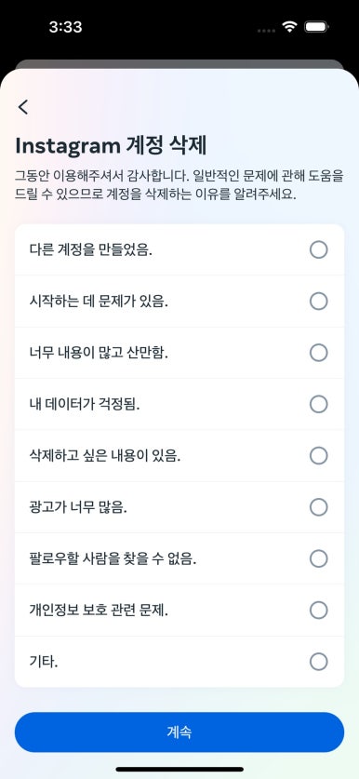This screenshot has height=779, width=359.
Task: Select the '광고가 너무 많음' radio button
Action: [318, 507]
